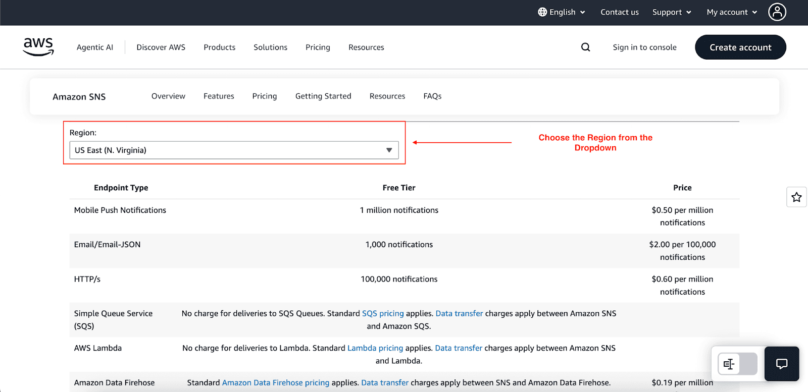This screenshot has width=808, height=392.
Task: Open the SQS pricing link
Action: [x=383, y=313]
